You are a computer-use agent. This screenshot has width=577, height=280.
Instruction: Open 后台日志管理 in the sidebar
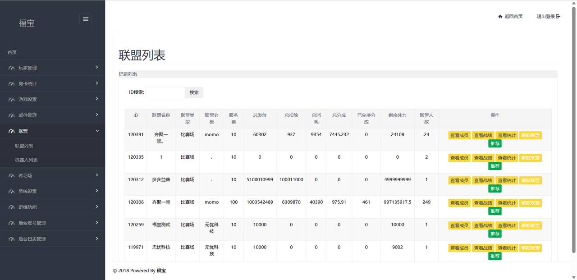click(x=32, y=239)
